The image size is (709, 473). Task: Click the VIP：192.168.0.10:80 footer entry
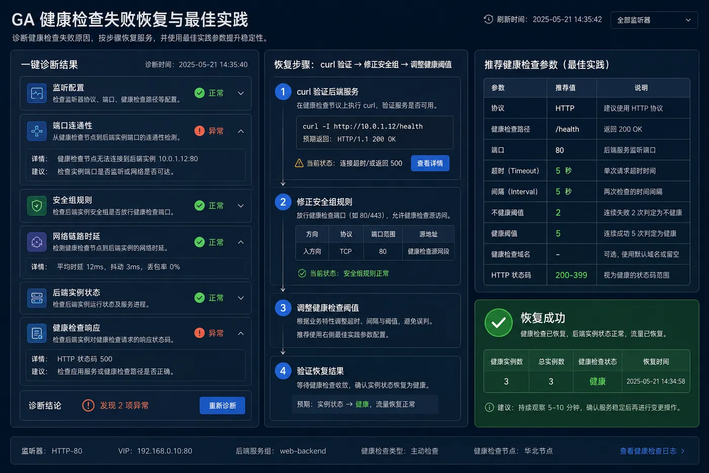155,451
